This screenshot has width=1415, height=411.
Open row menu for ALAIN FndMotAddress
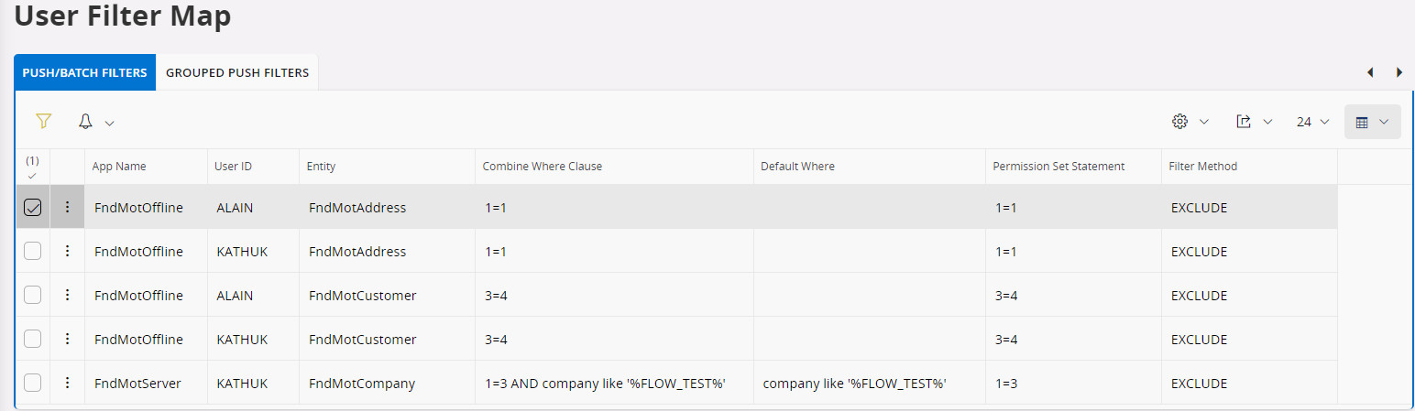(67, 208)
